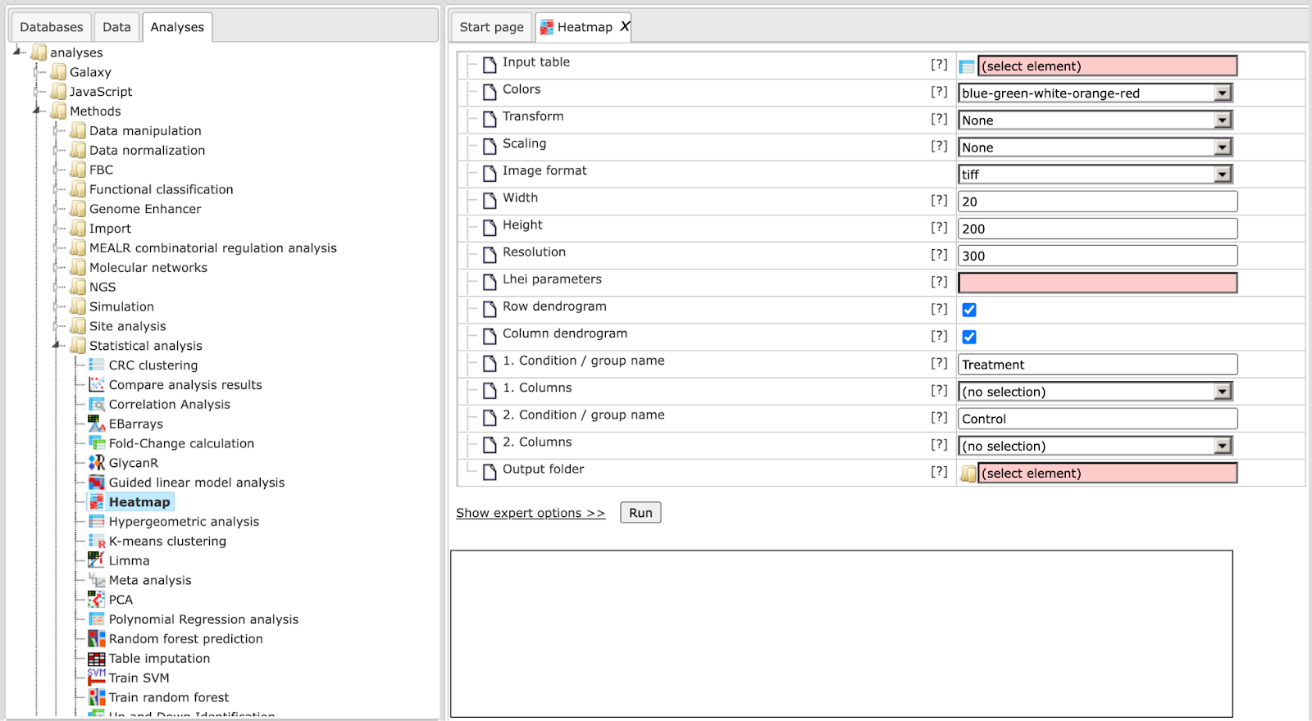This screenshot has width=1312, height=721.
Task: Click the Output folder select element field
Action: pyautogui.click(x=1108, y=474)
